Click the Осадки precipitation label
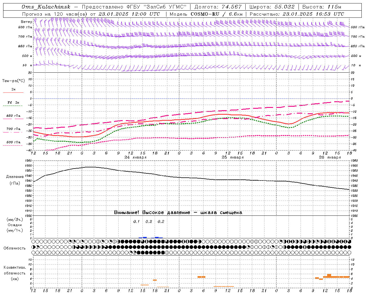Viewport: 366px width, 293px height. pyautogui.click(x=15, y=225)
